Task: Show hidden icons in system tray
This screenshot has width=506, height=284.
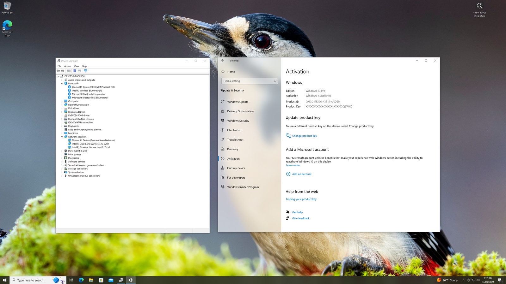Action: pos(464,280)
